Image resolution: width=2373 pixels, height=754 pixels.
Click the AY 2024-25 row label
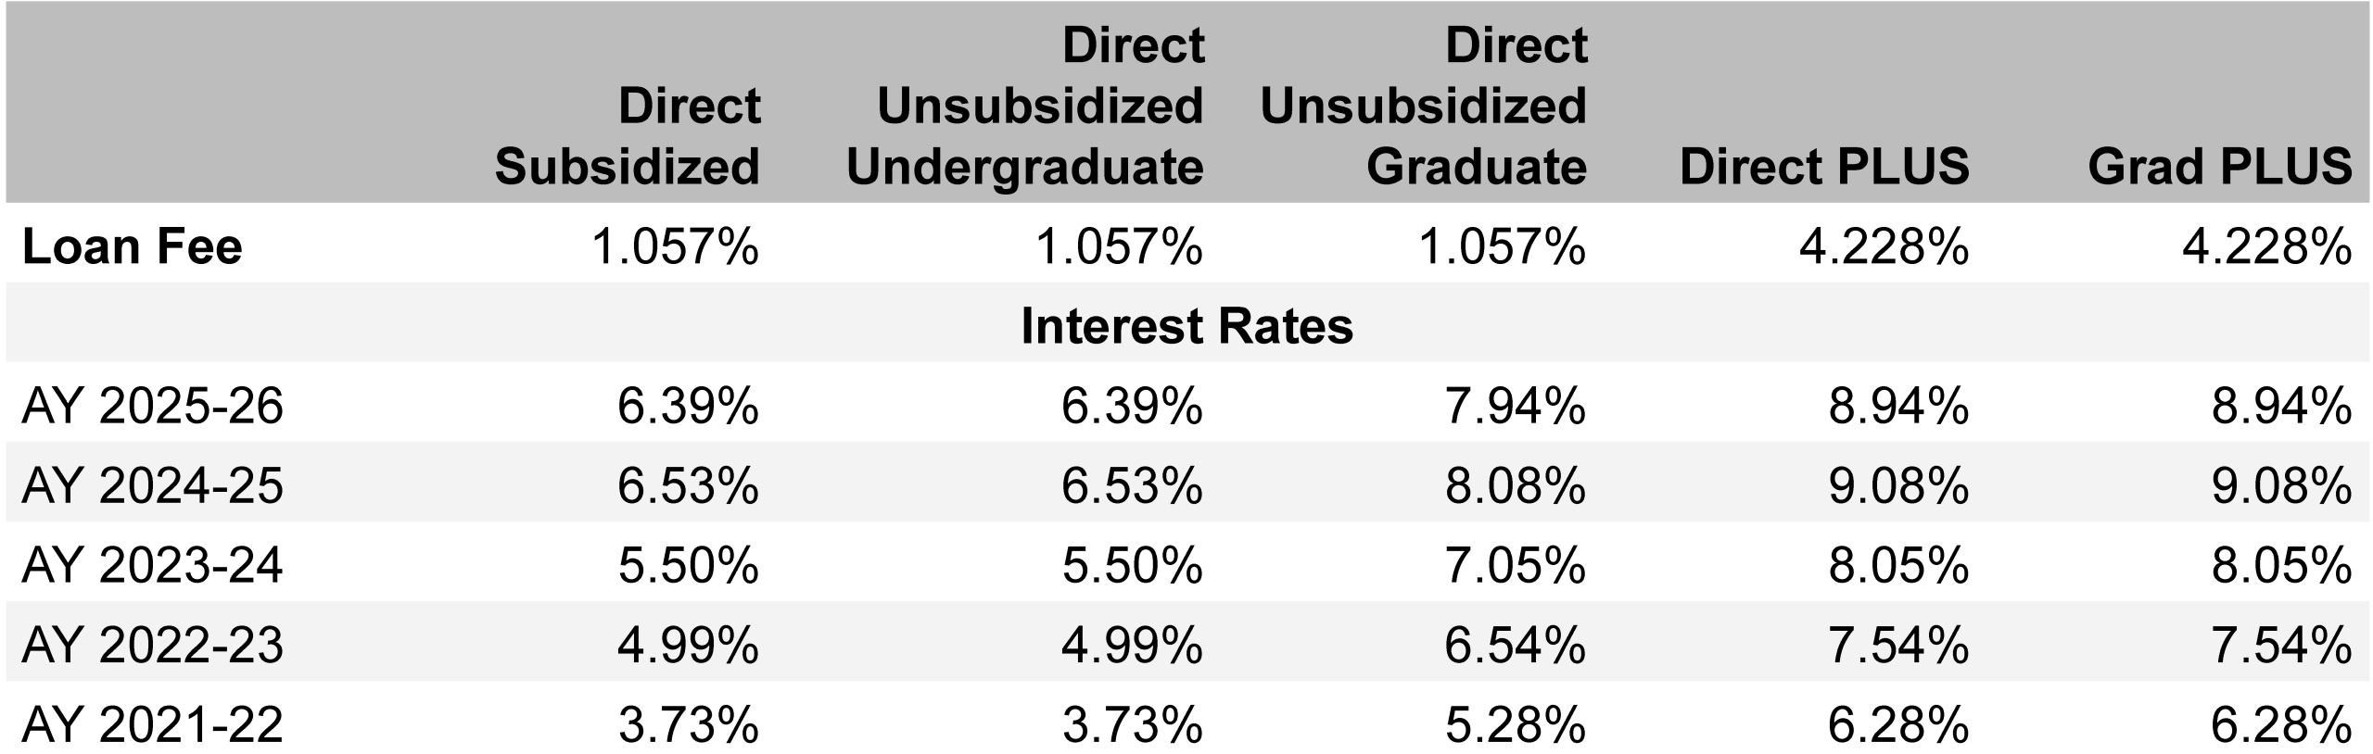tap(152, 485)
